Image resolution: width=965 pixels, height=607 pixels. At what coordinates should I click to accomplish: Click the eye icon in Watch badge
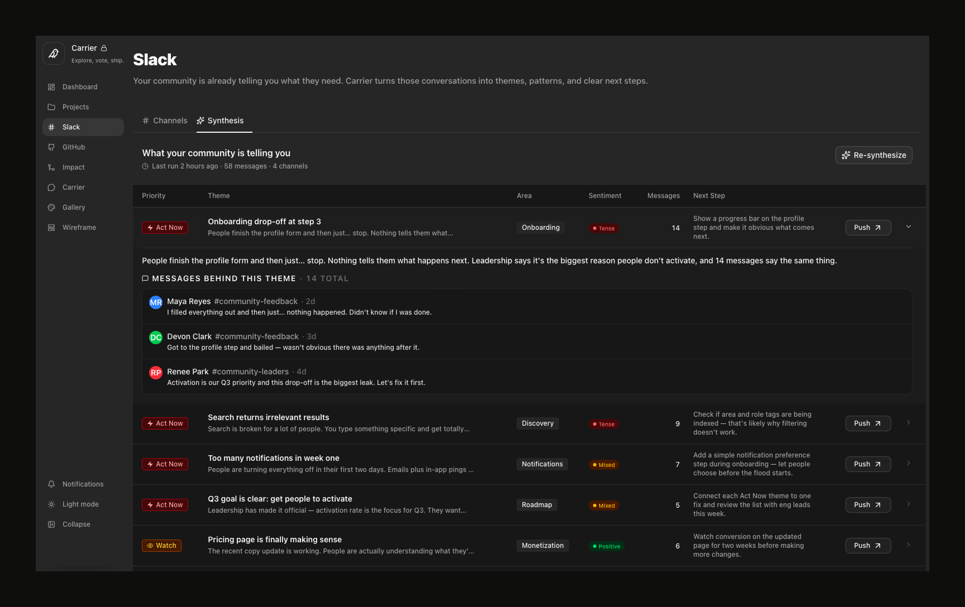[150, 546]
